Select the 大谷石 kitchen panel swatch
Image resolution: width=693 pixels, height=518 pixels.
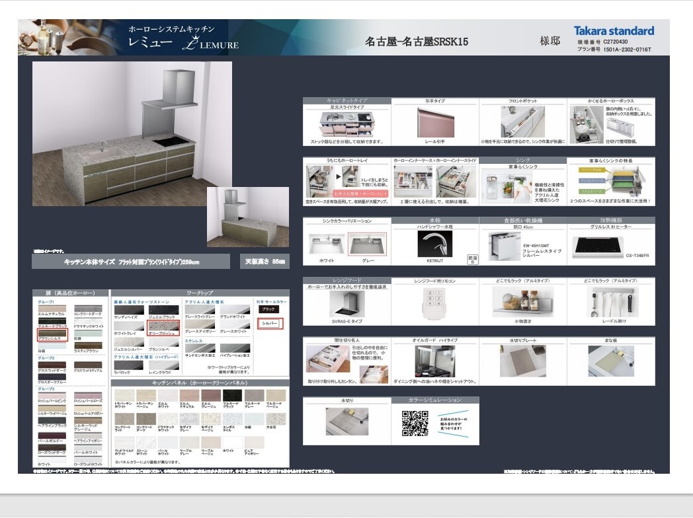pos(276,419)
